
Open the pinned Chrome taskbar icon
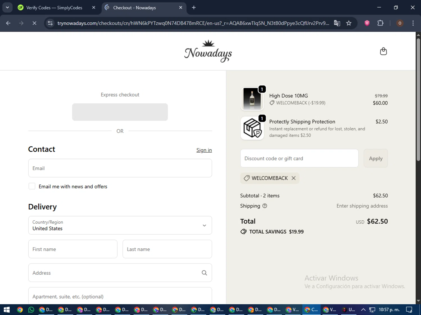click(x=20, y=310)
